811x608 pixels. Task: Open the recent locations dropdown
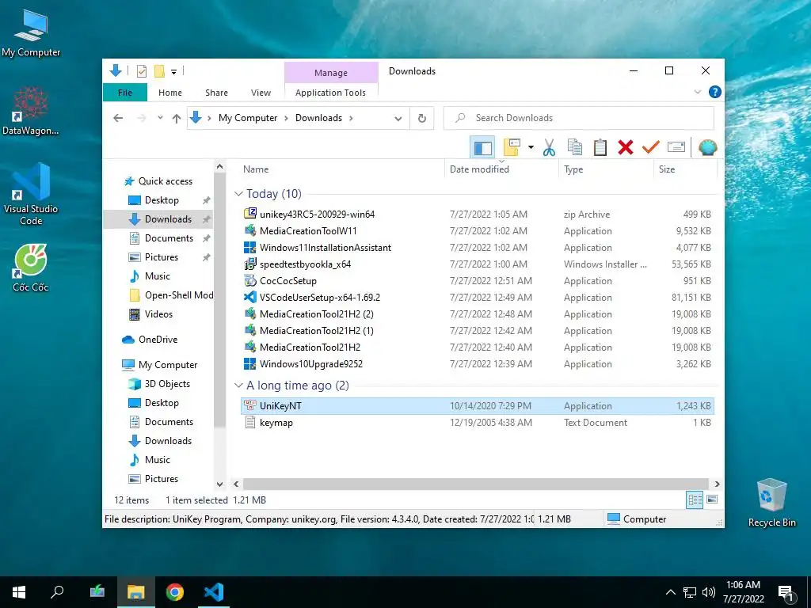pos(160,118)
